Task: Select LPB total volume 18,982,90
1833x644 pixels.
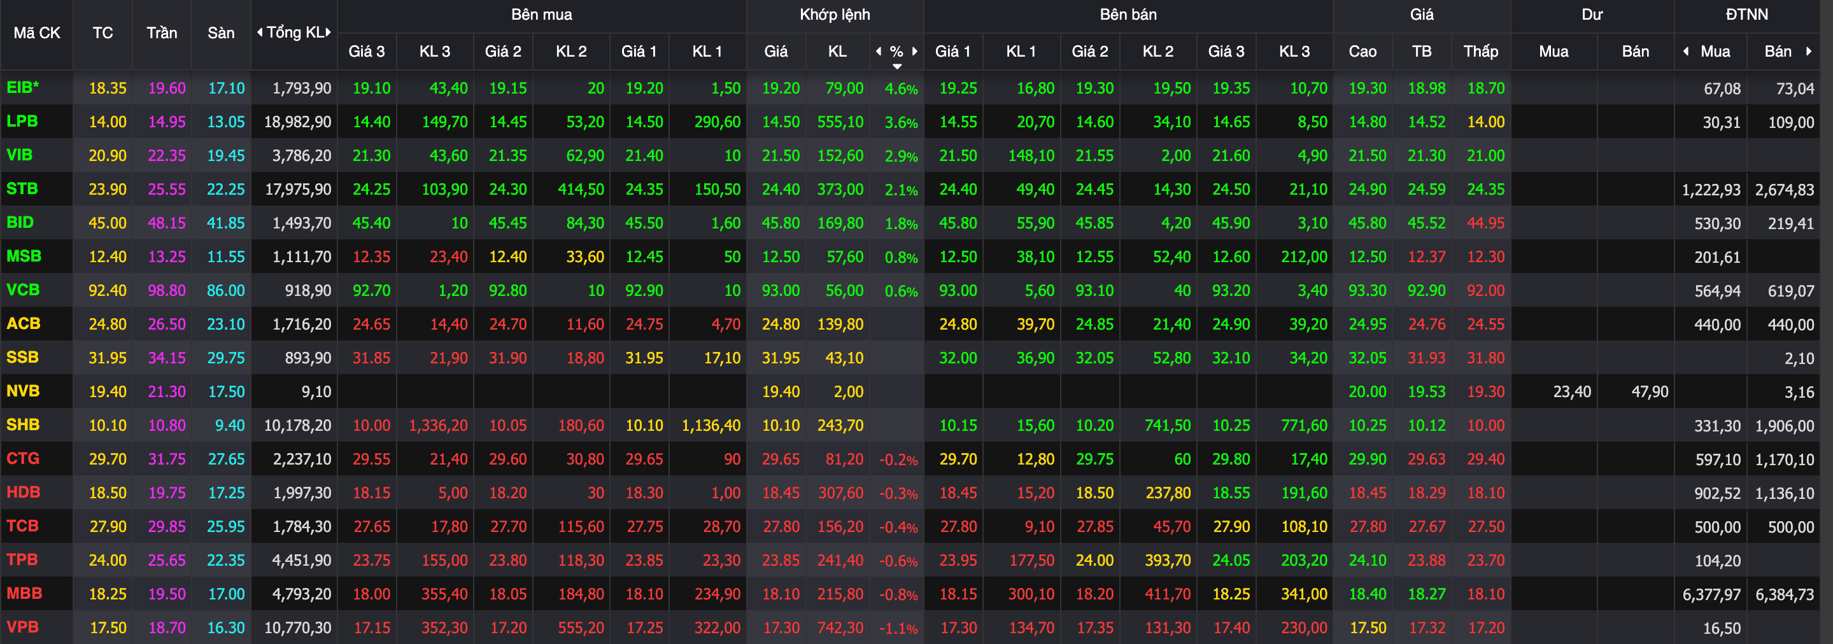Action: 297,122
